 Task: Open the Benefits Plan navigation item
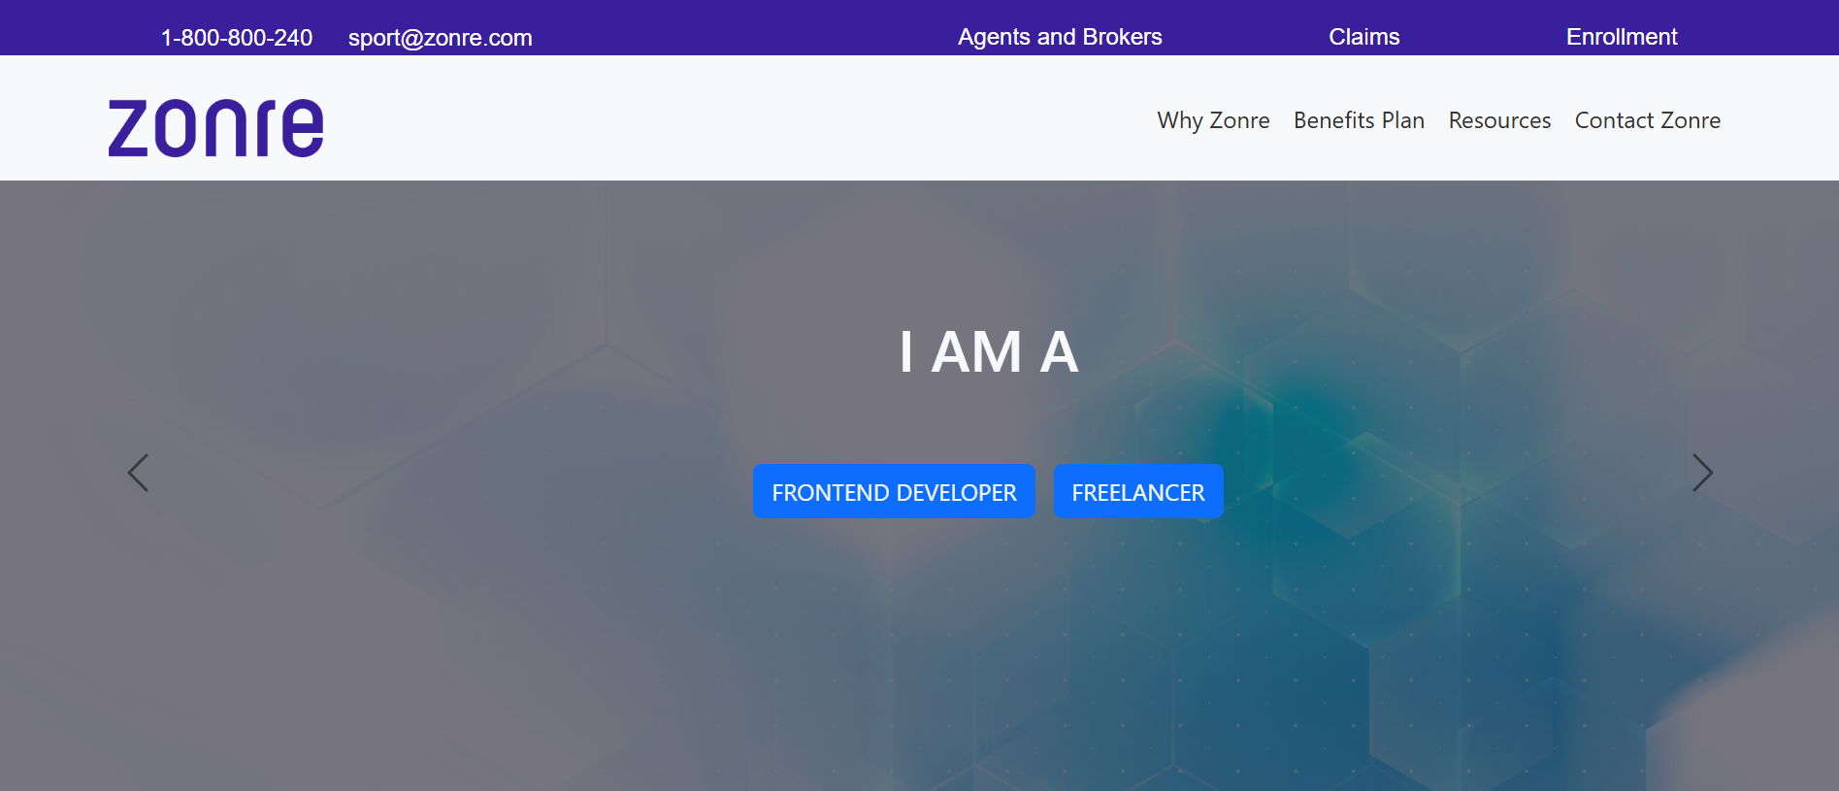1359,120
